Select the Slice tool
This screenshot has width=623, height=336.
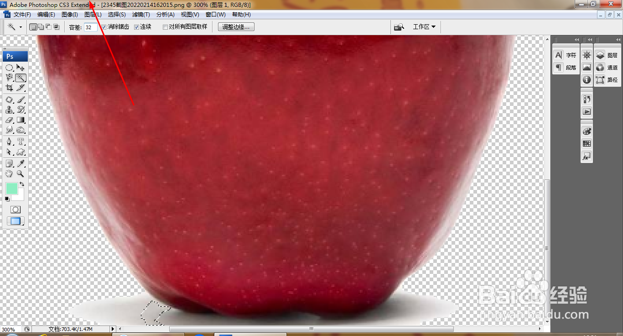pos(21,88)
